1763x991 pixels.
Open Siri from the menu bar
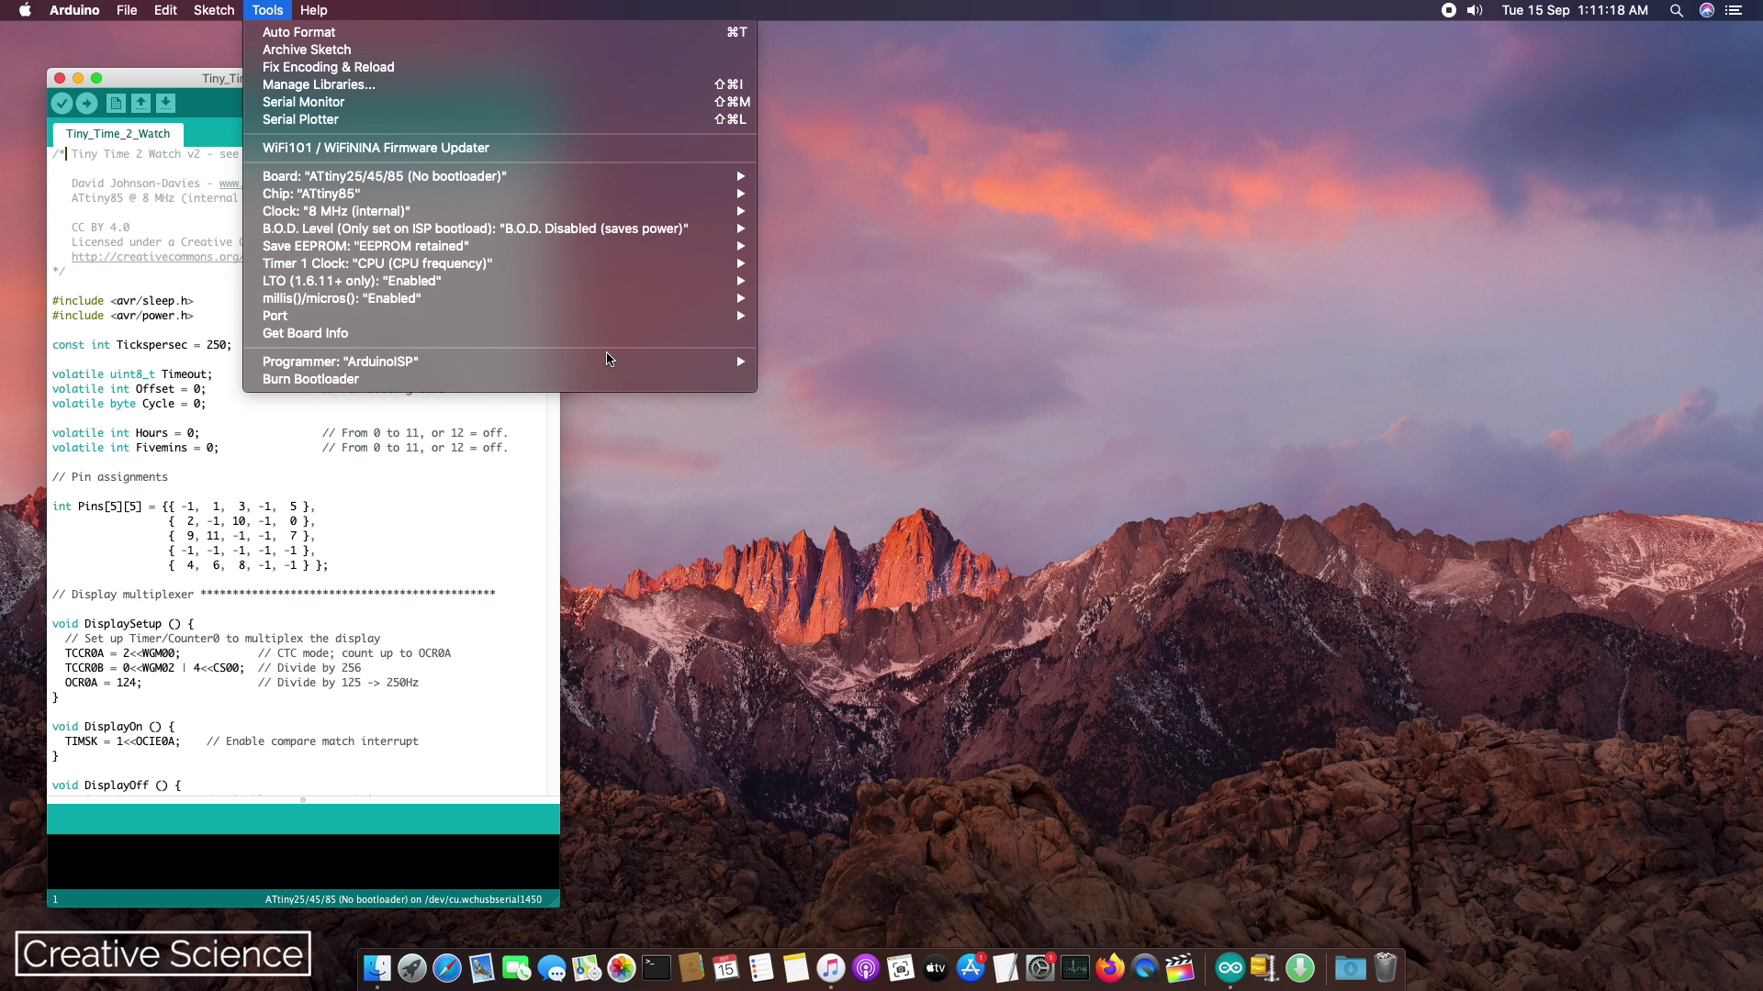1707,10
